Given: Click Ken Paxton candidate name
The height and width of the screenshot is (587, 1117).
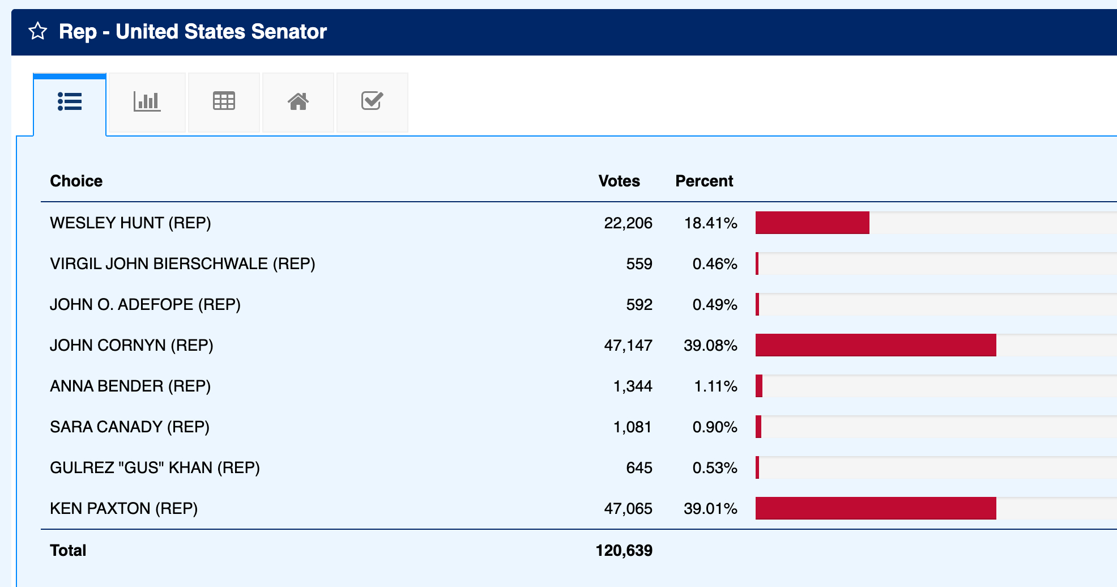Looking at the screenshot, I should pyautogui.click(x=123, y=509).
